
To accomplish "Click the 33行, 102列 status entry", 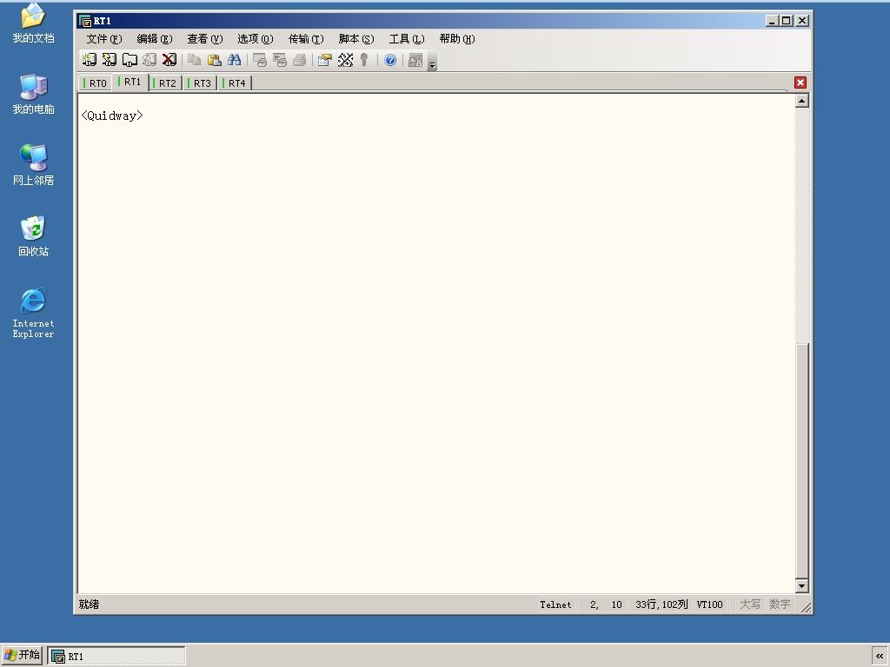I will (x=661, y=604).
